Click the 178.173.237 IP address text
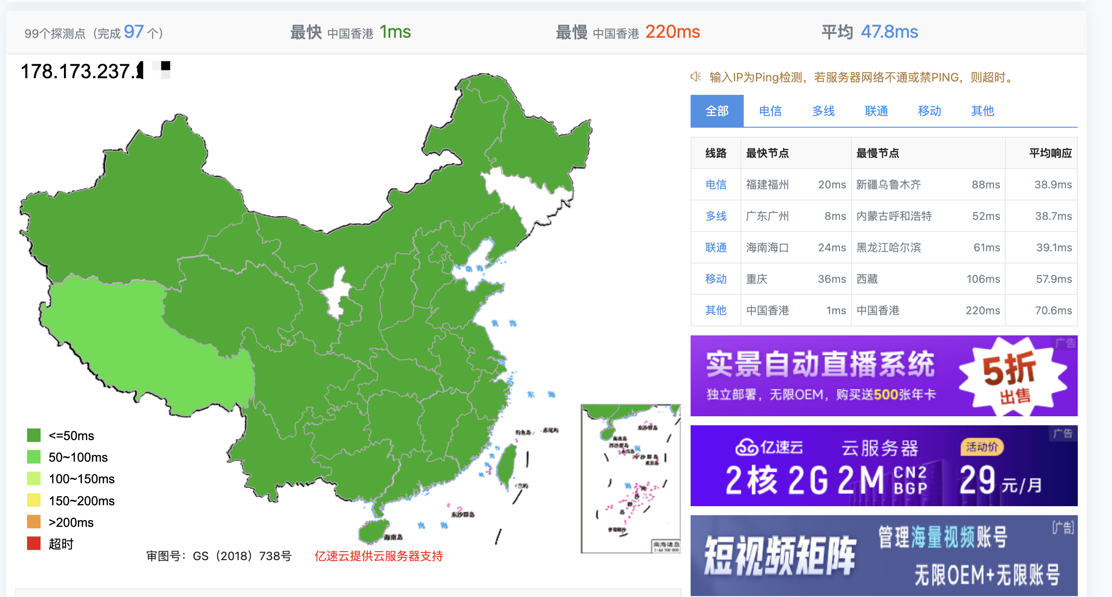 tap(82, 71)
